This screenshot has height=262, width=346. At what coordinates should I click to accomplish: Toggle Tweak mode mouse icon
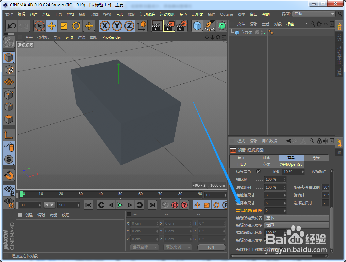(x=9, y=147)
